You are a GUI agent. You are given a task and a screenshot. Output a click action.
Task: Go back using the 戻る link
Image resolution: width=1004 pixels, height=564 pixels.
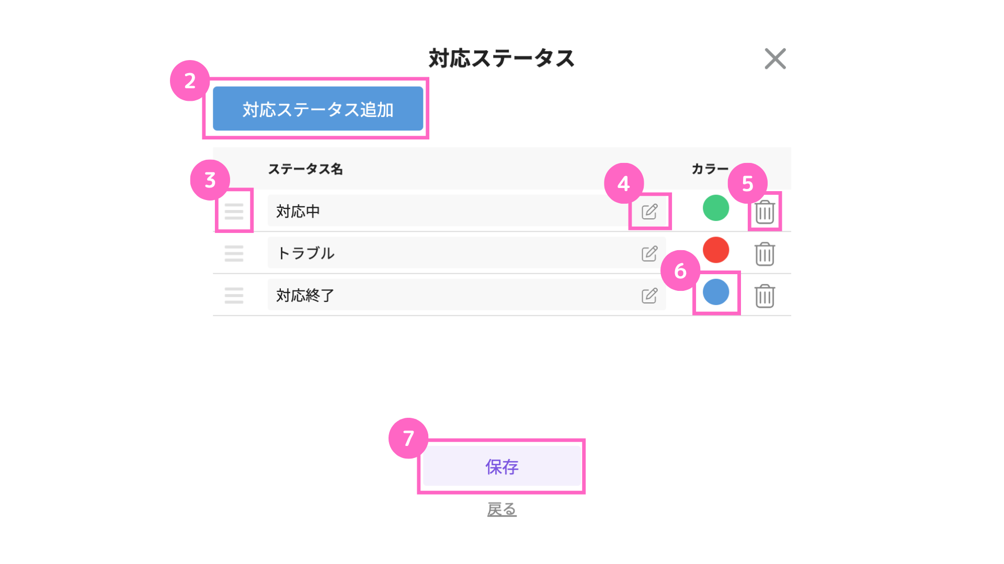[501, 509]
